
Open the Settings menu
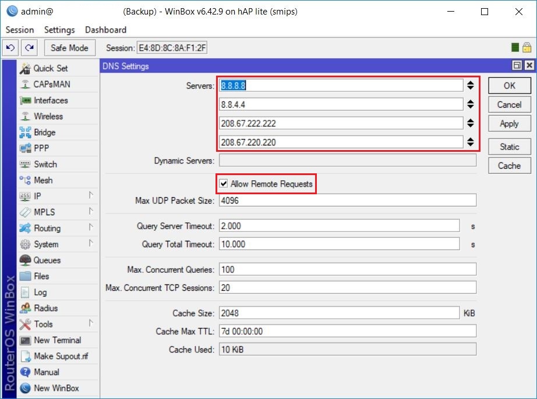[59, 30]
